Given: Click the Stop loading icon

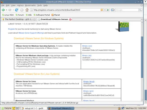Looking at the screenshot, I should 22,10.
